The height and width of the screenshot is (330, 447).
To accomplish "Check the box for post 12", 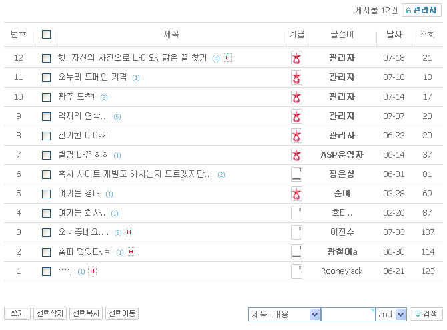I will 46,59.
